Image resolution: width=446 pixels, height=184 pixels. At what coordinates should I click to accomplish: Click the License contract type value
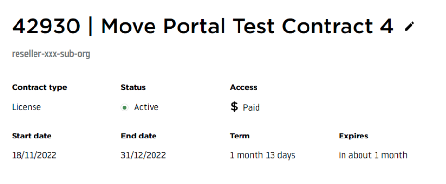(26, 107)
